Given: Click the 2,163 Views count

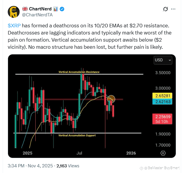Looking at the screenshot, I should 68,166.
